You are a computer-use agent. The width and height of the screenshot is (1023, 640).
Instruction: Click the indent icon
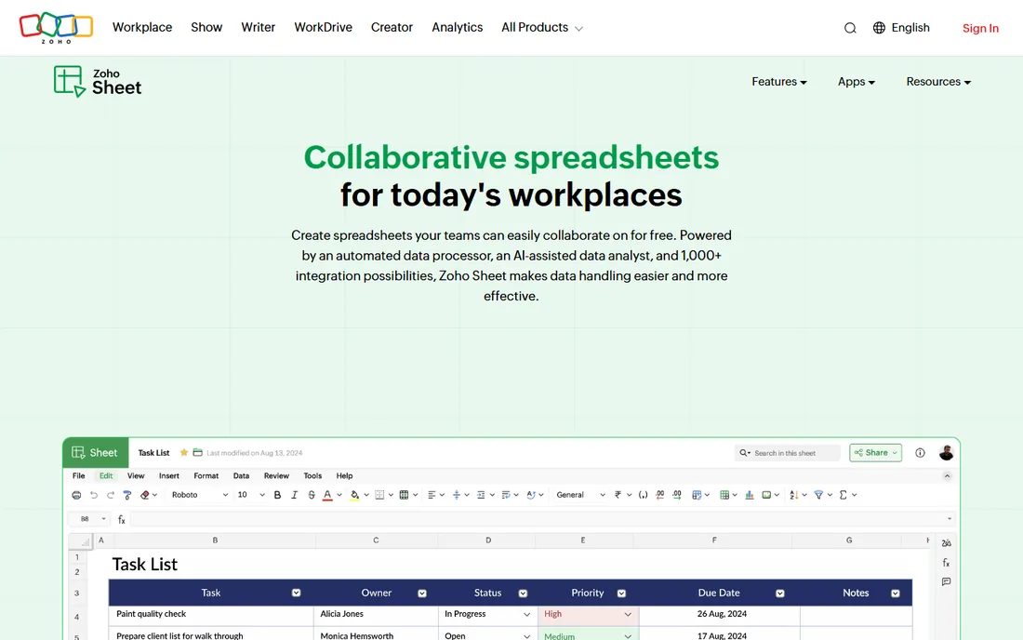(481, 495)
